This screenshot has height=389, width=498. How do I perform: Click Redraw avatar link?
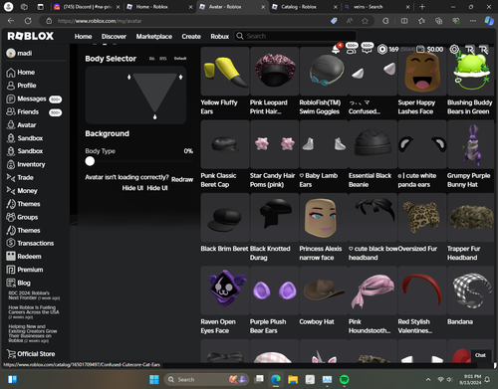click(182, 179)
